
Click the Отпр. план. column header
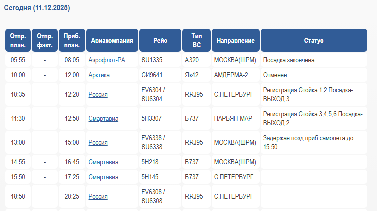[x=18, y=41]
